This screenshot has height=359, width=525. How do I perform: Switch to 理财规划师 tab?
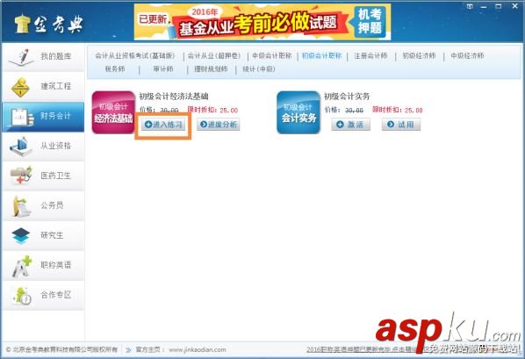(x=211, y=69)
